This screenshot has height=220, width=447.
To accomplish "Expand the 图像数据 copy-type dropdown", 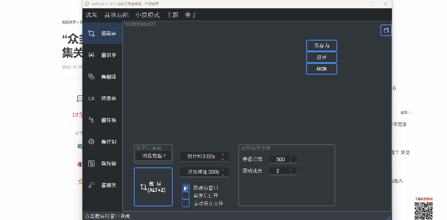I will click(x=153, y=156).
